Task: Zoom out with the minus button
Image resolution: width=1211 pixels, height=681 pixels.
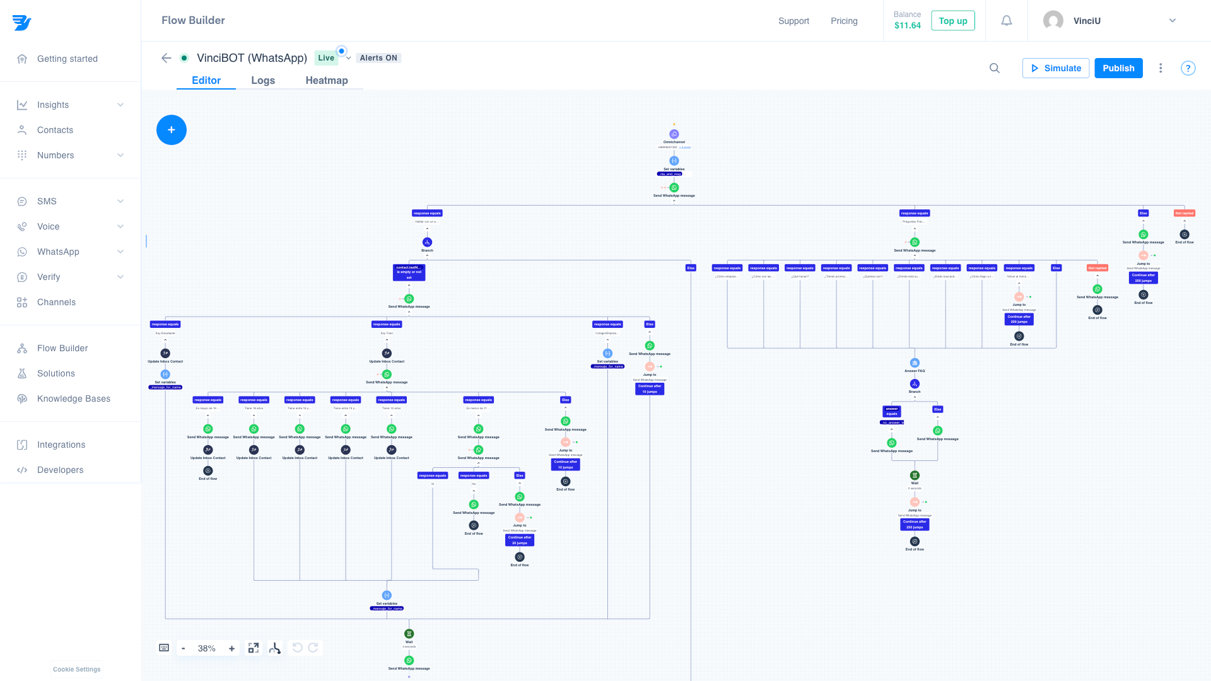Action: [184, 648]
